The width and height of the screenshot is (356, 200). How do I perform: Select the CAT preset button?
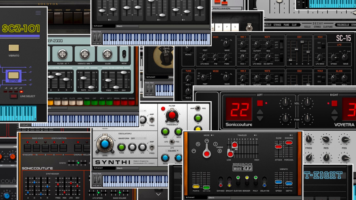(95, 102)
